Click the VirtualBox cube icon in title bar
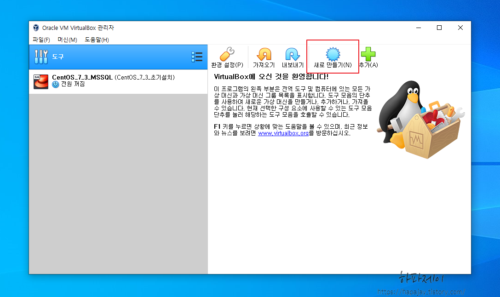This screenshot has height=297, width=500. 36,28
